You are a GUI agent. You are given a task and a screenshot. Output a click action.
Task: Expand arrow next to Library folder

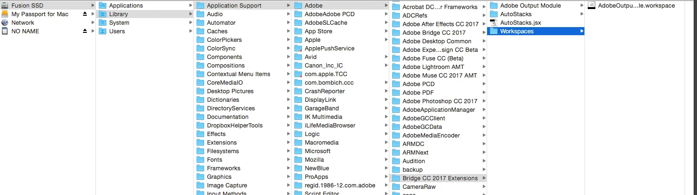190,14
